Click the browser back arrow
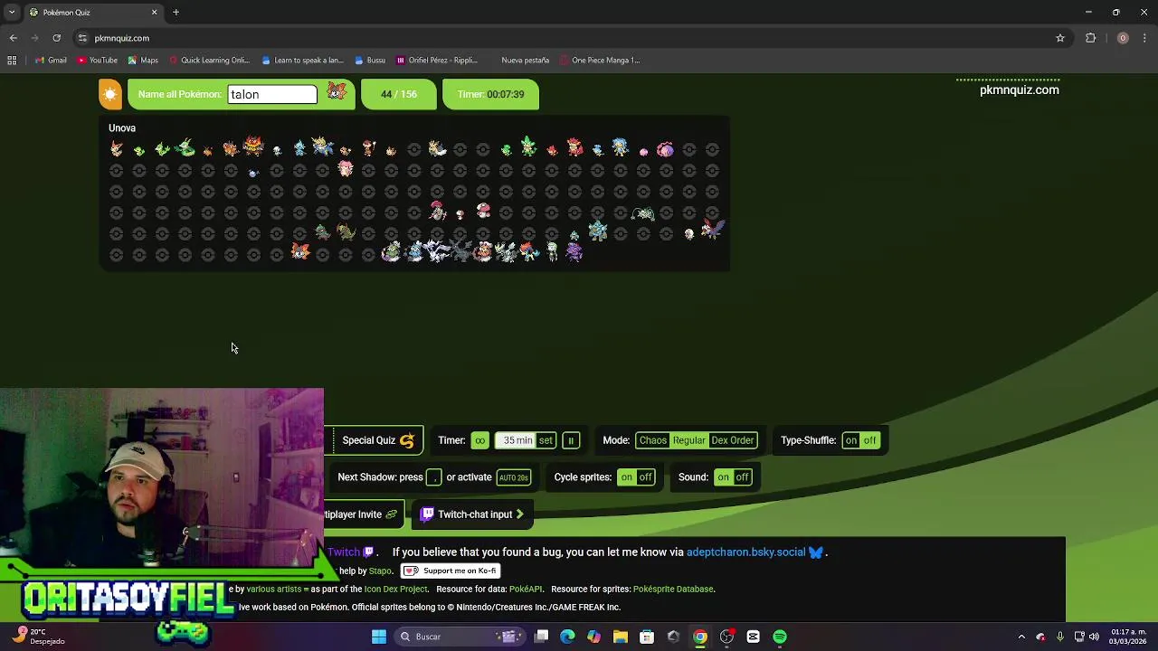Screen dimensions: 1158x651 13,38
